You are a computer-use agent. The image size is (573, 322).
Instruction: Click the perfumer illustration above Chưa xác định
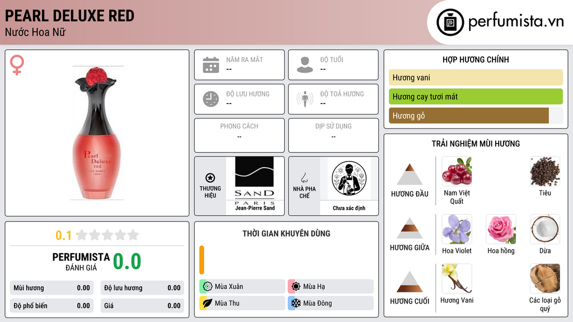(349, 178)
